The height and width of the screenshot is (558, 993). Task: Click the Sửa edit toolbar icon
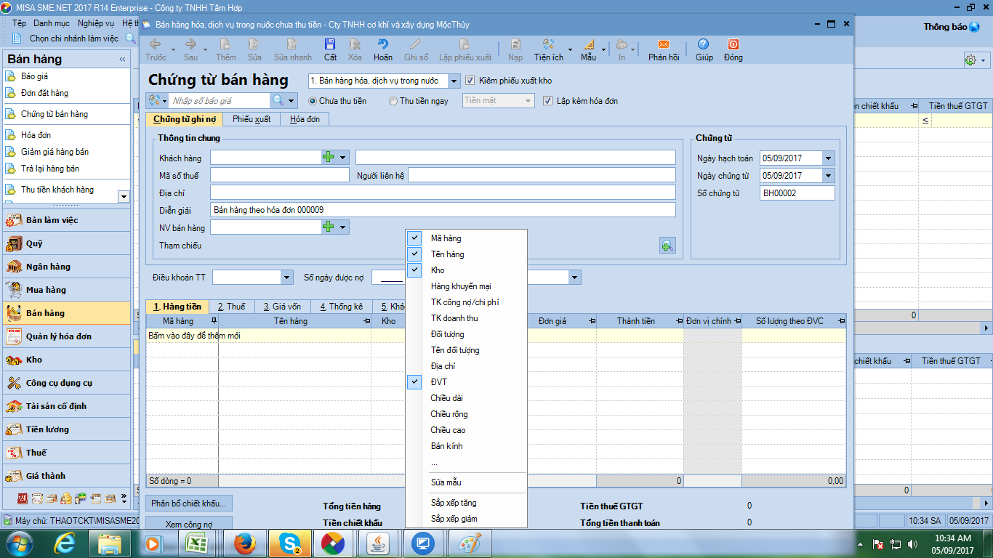click(254, 44)
